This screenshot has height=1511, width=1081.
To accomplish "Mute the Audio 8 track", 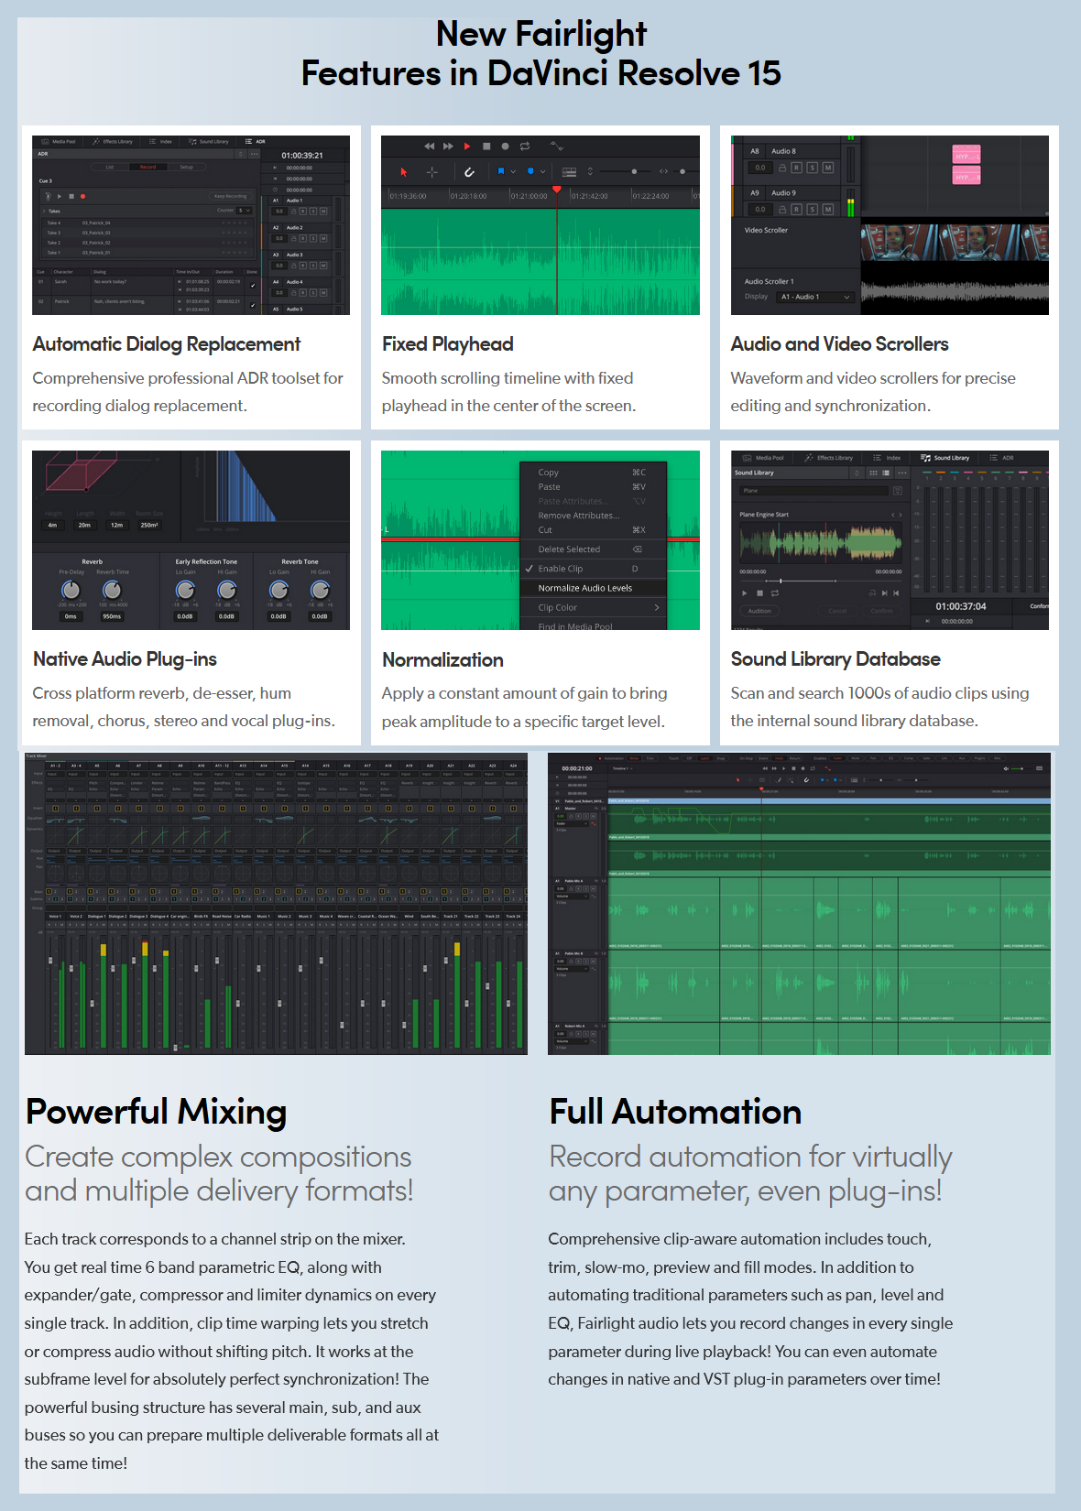I will click(x=827, y=168).
